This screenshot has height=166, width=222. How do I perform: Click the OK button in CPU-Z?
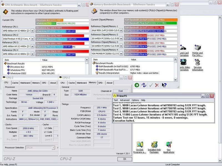(x=125, y=159)
